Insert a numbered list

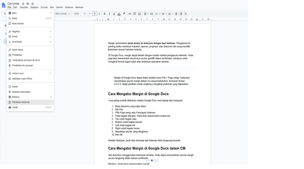point(170,14)
